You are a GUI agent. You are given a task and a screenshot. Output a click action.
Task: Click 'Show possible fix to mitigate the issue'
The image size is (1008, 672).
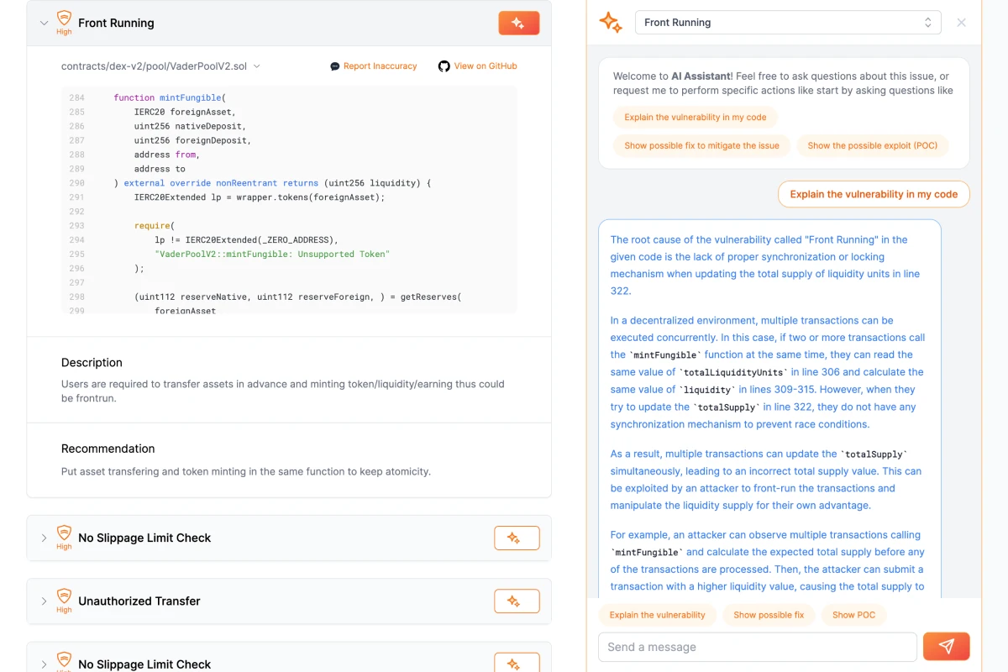[x=701, y=145]
